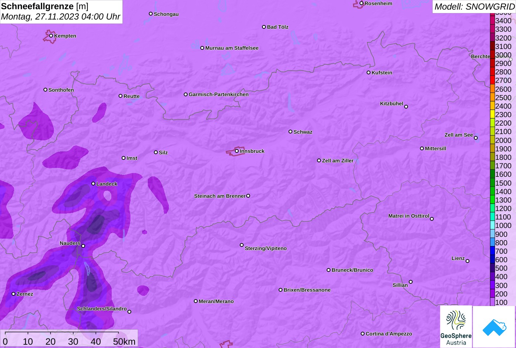516x348 pixels.
Task: Select the Brixen/Bressanone label
Action: 307,290
